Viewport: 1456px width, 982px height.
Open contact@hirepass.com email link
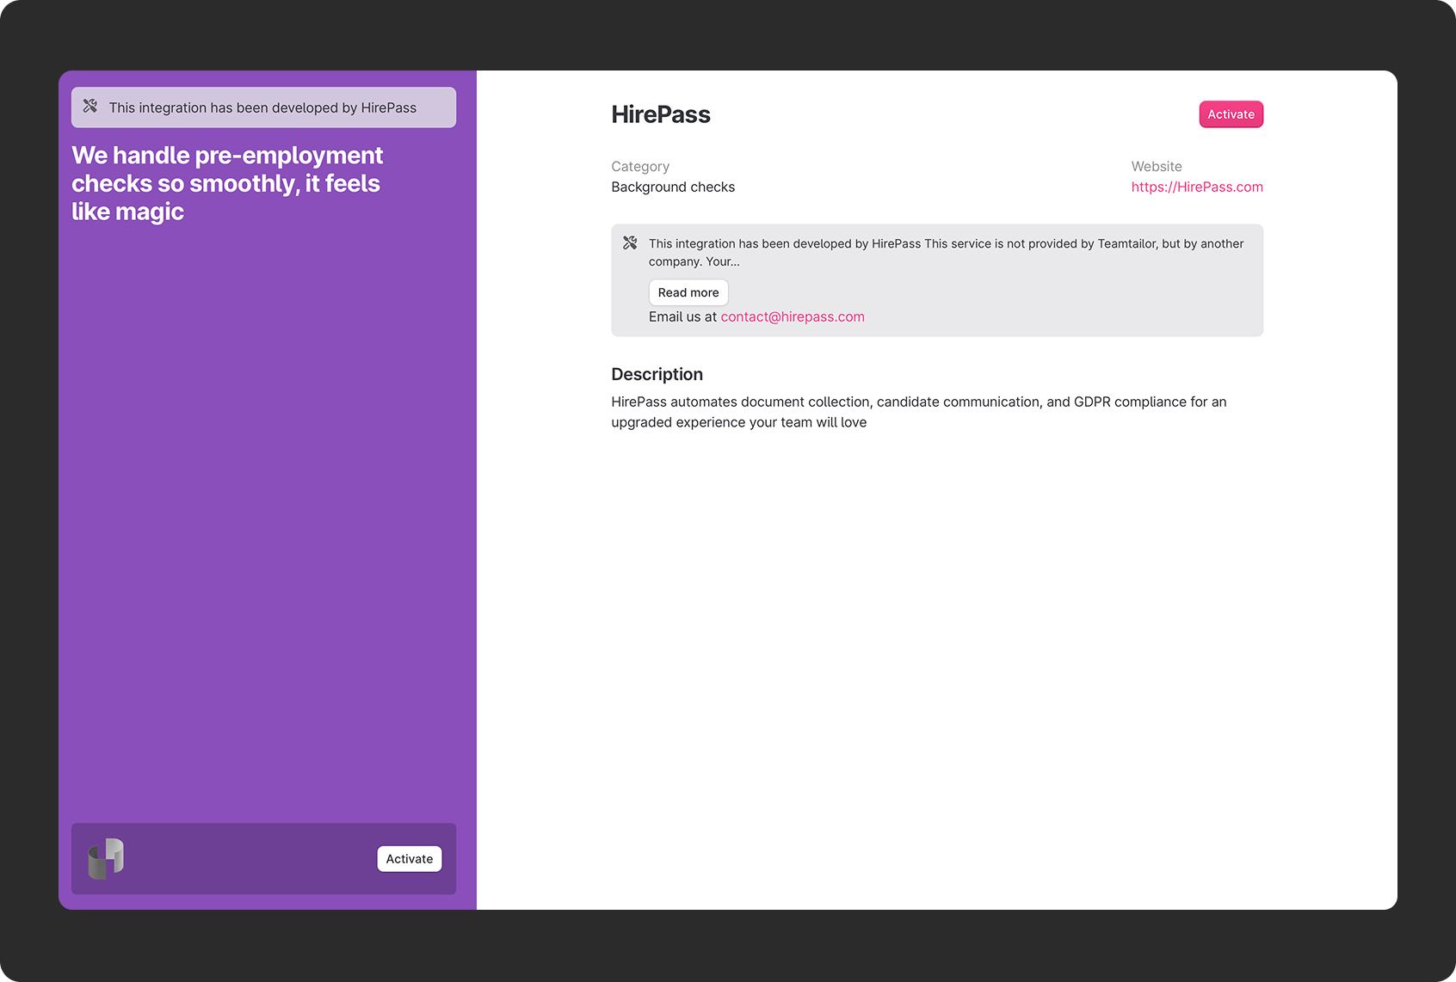(x=793, y=316)
